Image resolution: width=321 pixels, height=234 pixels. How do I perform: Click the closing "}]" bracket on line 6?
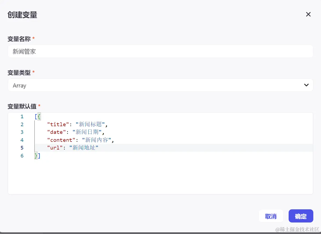click(x=38, y=156)
